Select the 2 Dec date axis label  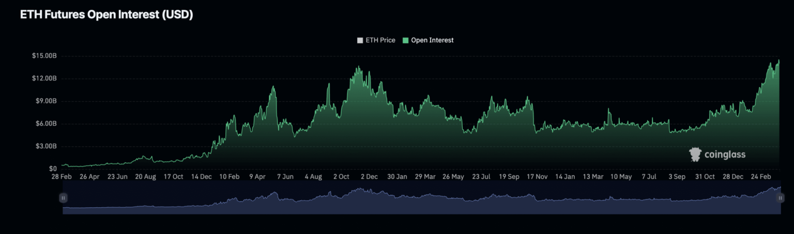(x=369, y=176)
